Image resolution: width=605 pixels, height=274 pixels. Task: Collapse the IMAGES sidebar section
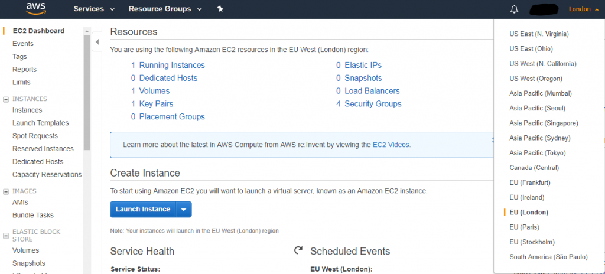pyautogui.click(x=6, y=191)
